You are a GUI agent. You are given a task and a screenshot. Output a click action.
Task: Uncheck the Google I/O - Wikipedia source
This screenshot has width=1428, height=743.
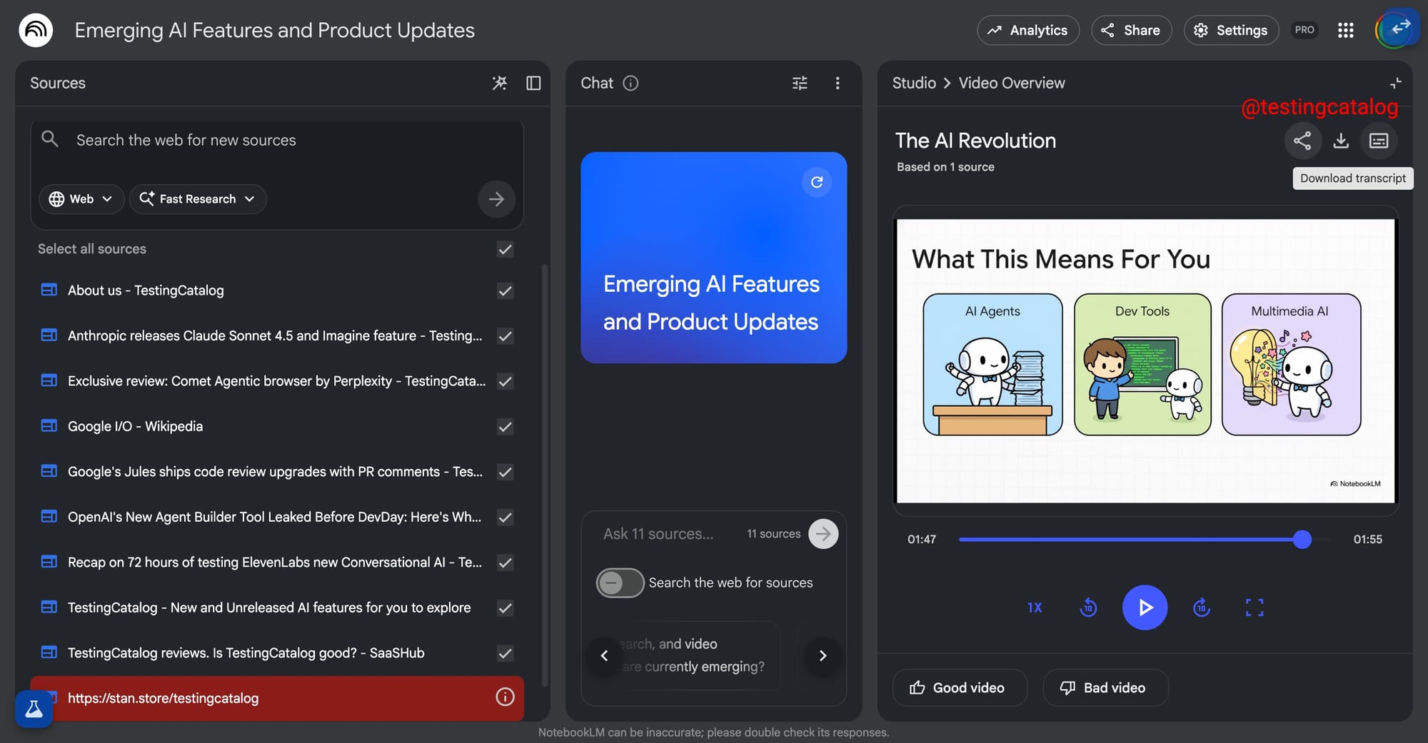pos(505,427)
